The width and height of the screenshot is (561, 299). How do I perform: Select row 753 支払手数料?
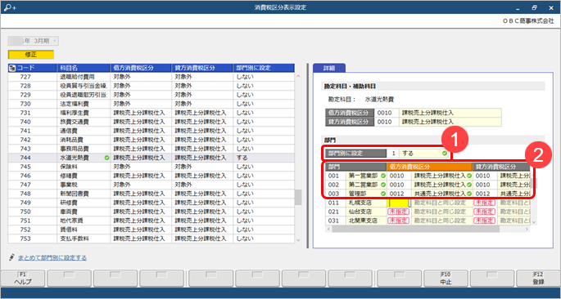[x=151, y=239]
